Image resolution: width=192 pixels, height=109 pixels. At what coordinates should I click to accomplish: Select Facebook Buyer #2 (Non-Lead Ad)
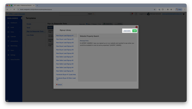(x=66, y=79)
